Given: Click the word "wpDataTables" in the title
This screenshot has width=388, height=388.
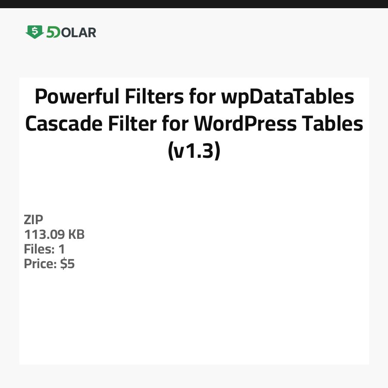Looking at the screenshot, I should [288, 97].
